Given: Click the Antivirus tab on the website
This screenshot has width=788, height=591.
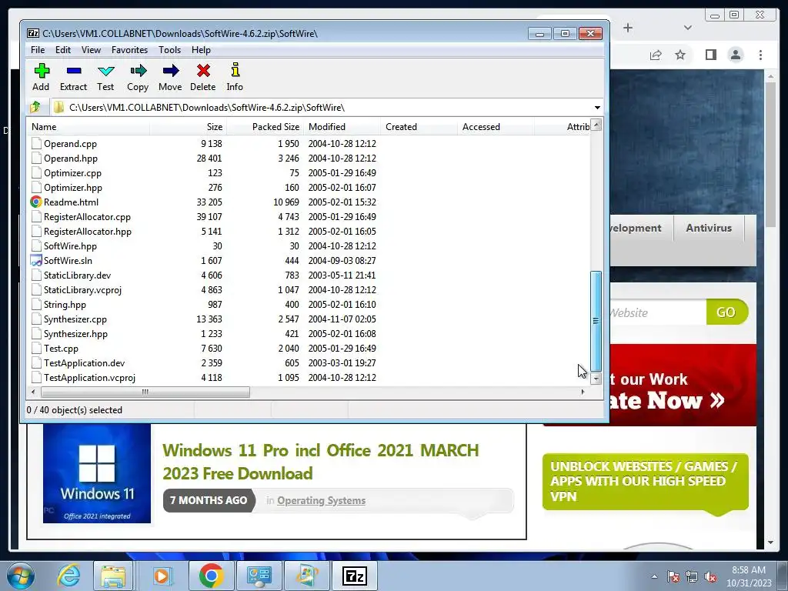Looking at the screenshot, I should [709, 228].
